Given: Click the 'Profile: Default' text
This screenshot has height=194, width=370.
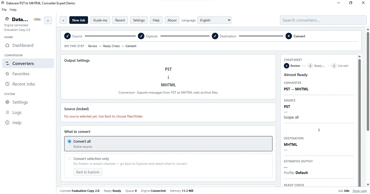Looking at the screenshot, I should [296, 173].
